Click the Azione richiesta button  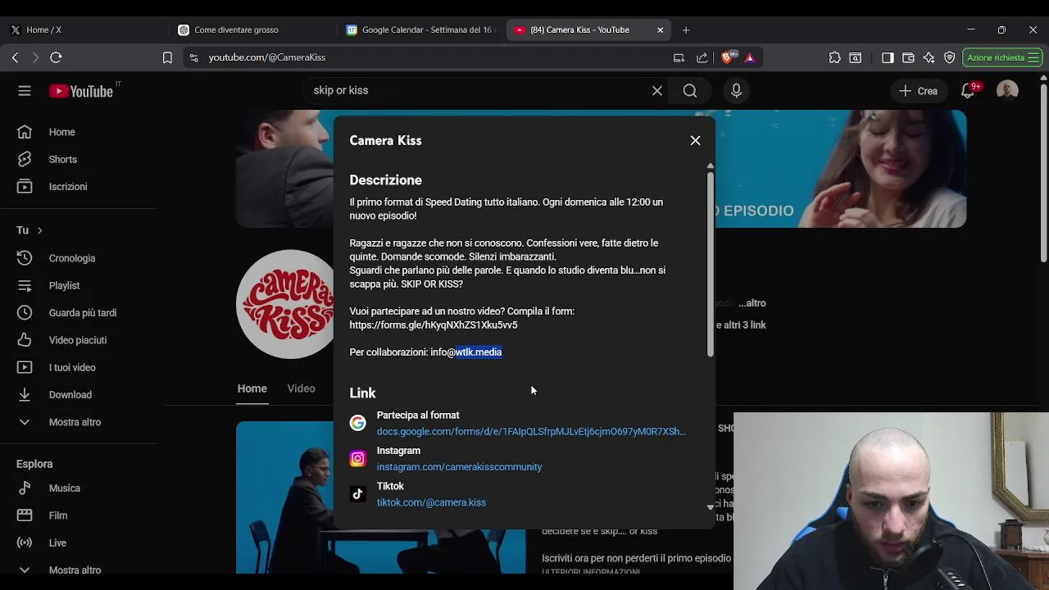pos(1003,57)
